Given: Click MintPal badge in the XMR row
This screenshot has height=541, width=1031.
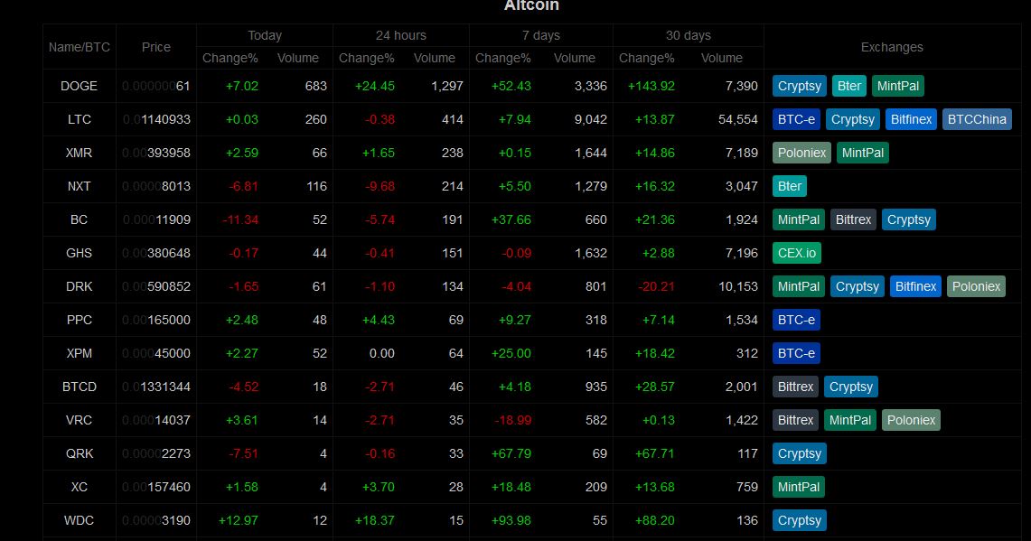Looking at the screenshot, I should coord(863,154).
